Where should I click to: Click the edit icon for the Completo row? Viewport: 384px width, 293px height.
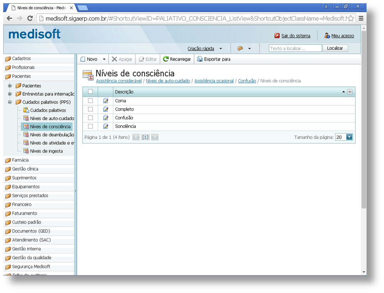[x=105, y=109]
